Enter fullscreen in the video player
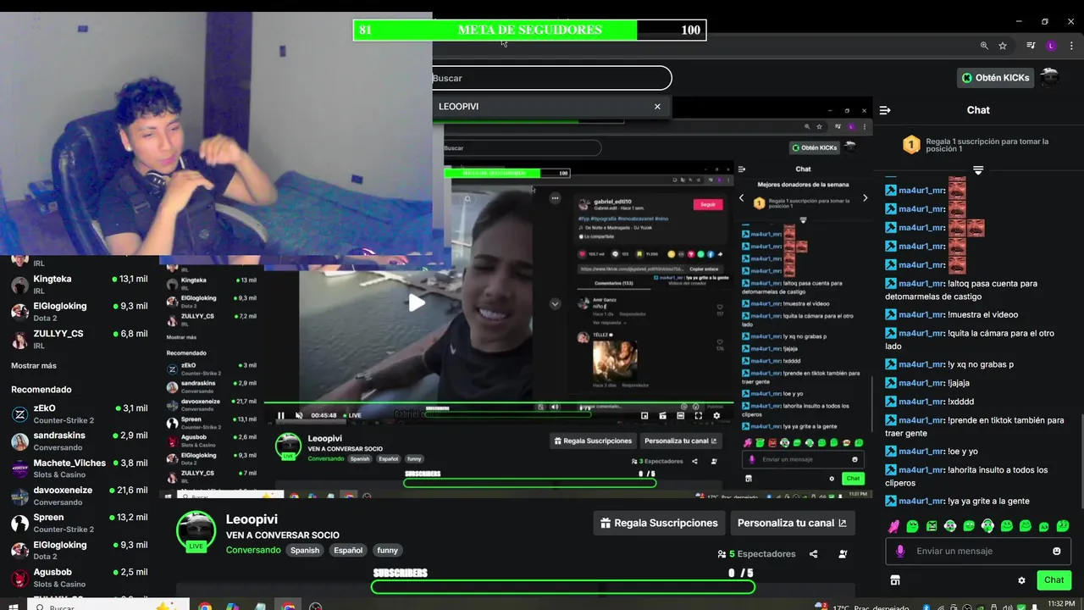The width and height of the screenshot is (1084, 610). click(x=698, y=415)
